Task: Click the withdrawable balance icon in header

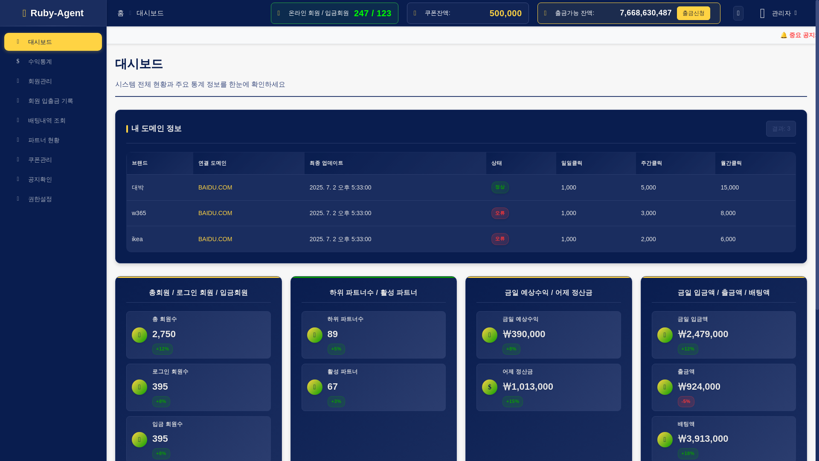Action: coord(545,13)
